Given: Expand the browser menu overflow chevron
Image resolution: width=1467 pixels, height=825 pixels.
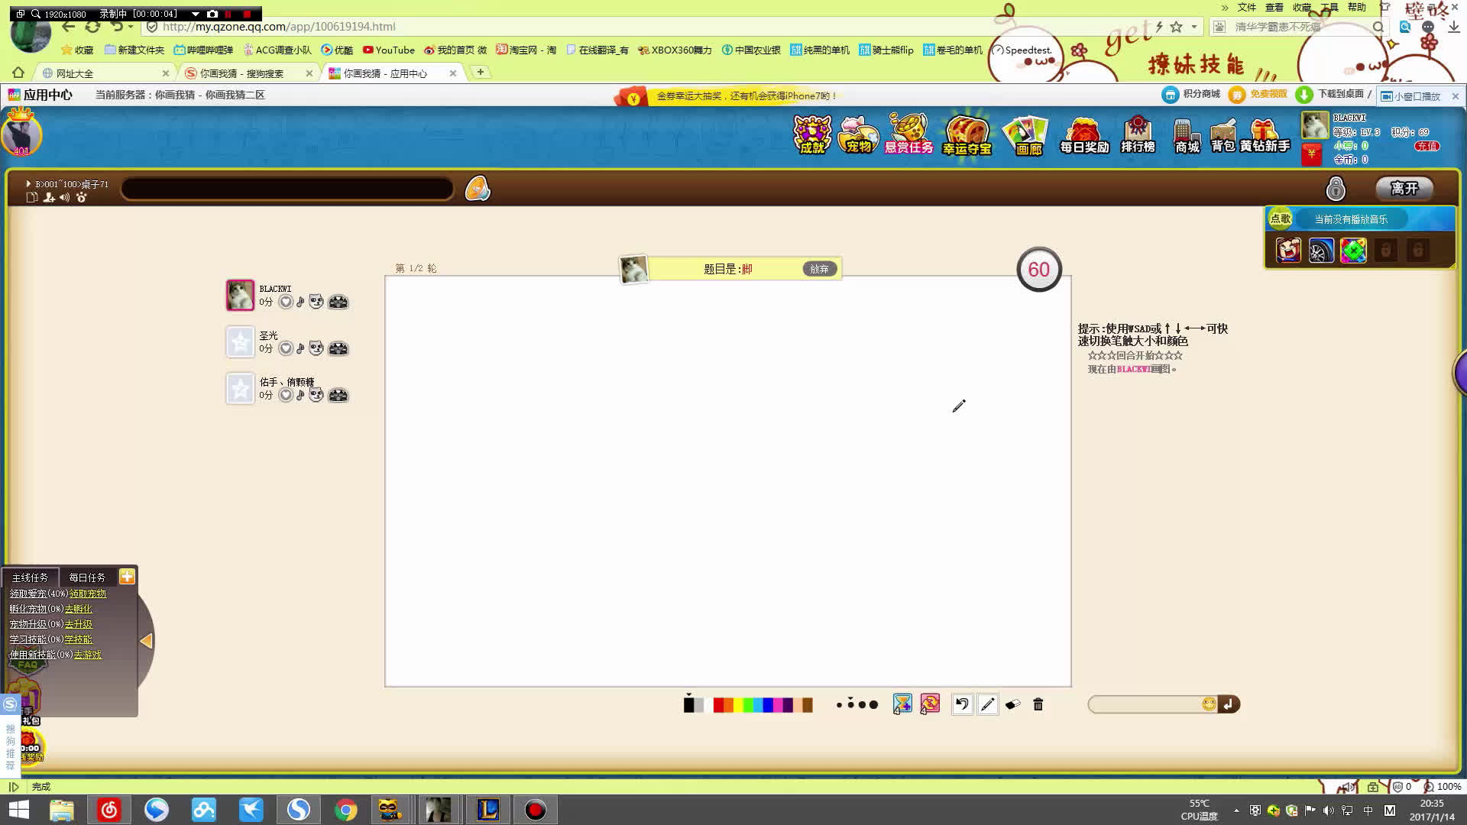Looking at the screenshot, I should click(x=1224, y=8).
